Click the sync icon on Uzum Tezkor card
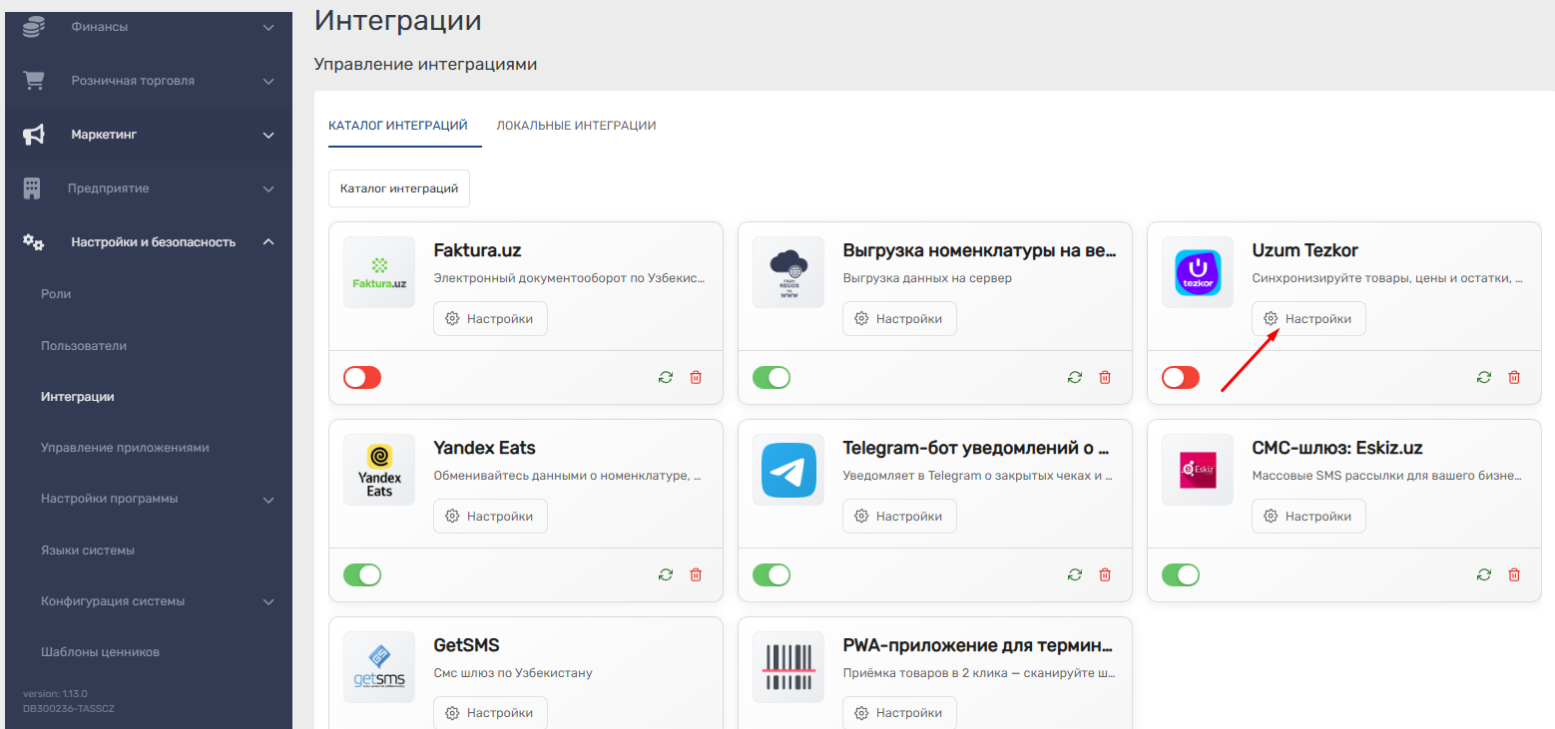1555x729 pixels. tap(1484, 377)
